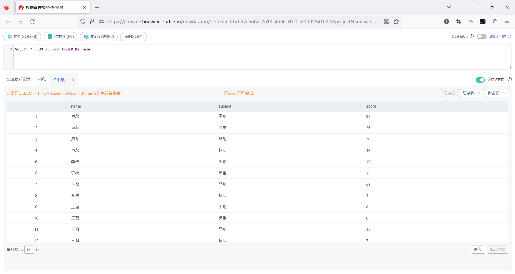Open site permissions icon in address bar
Screen dimensions: 515x274
coord(102,22)
